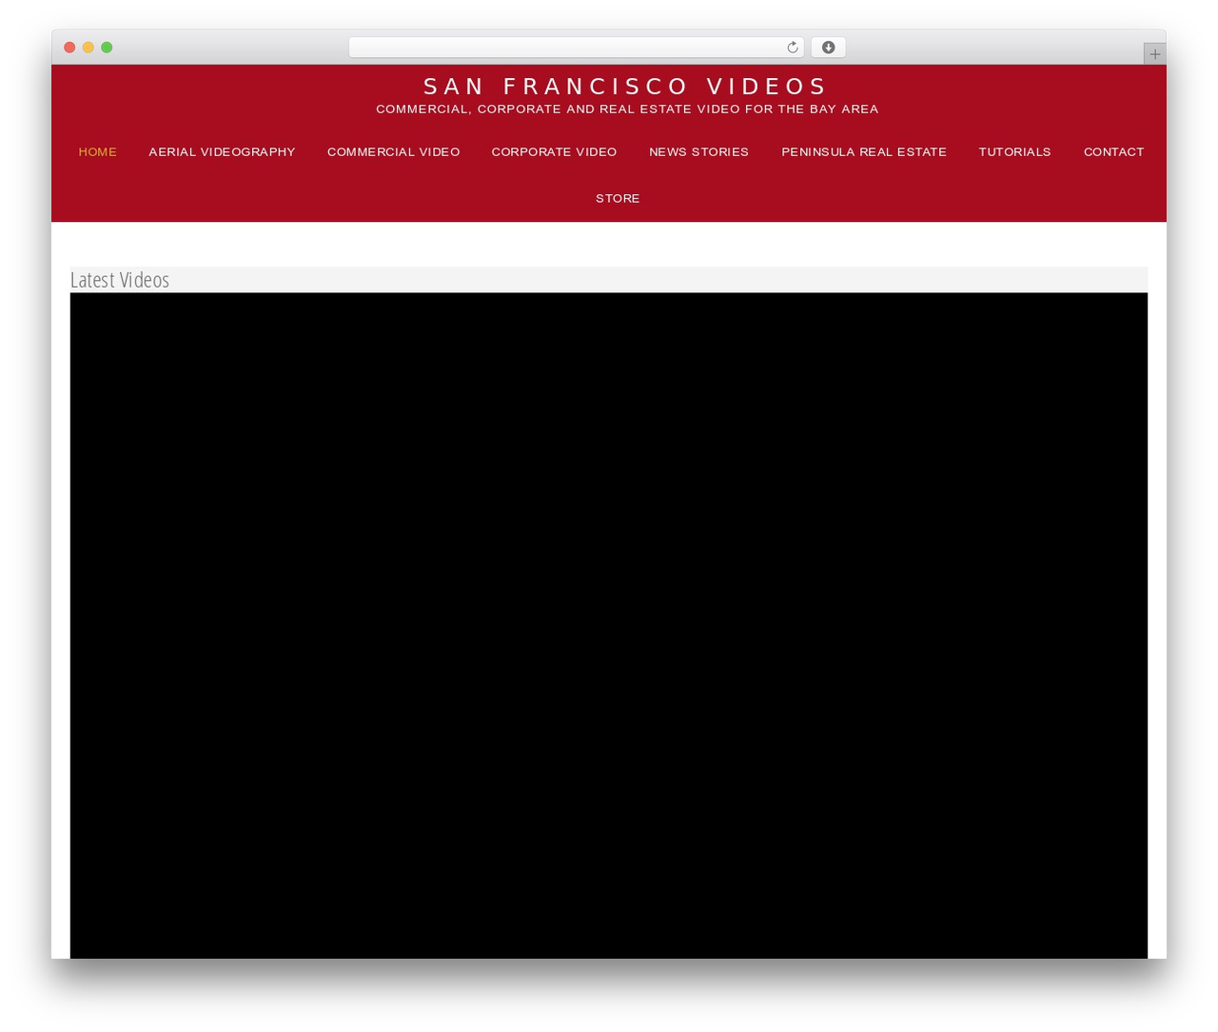Open the Aerial Videography page

click(x=222, y=152)
